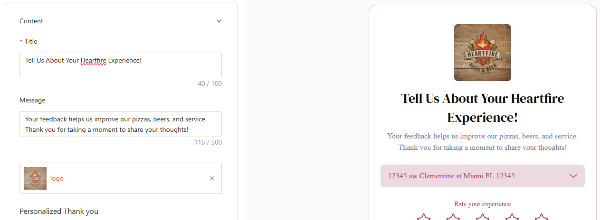Select the second rating star
600x220 pixels.
453,217
